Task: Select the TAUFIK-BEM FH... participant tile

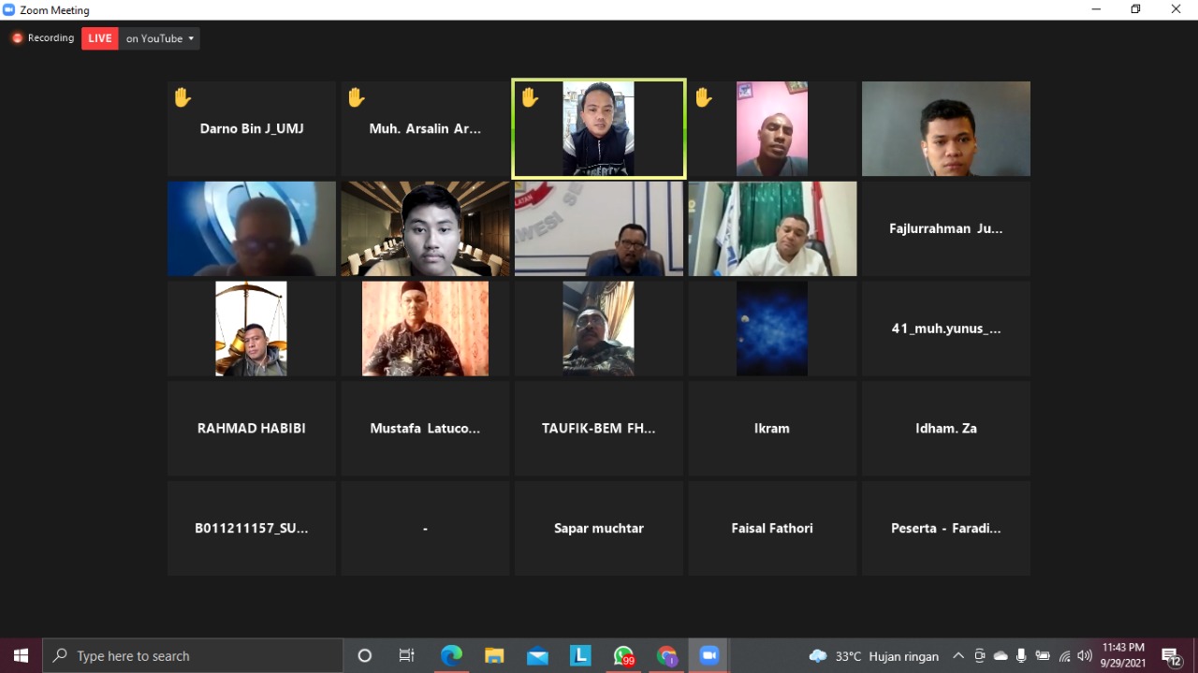Action: click(599, 428)
